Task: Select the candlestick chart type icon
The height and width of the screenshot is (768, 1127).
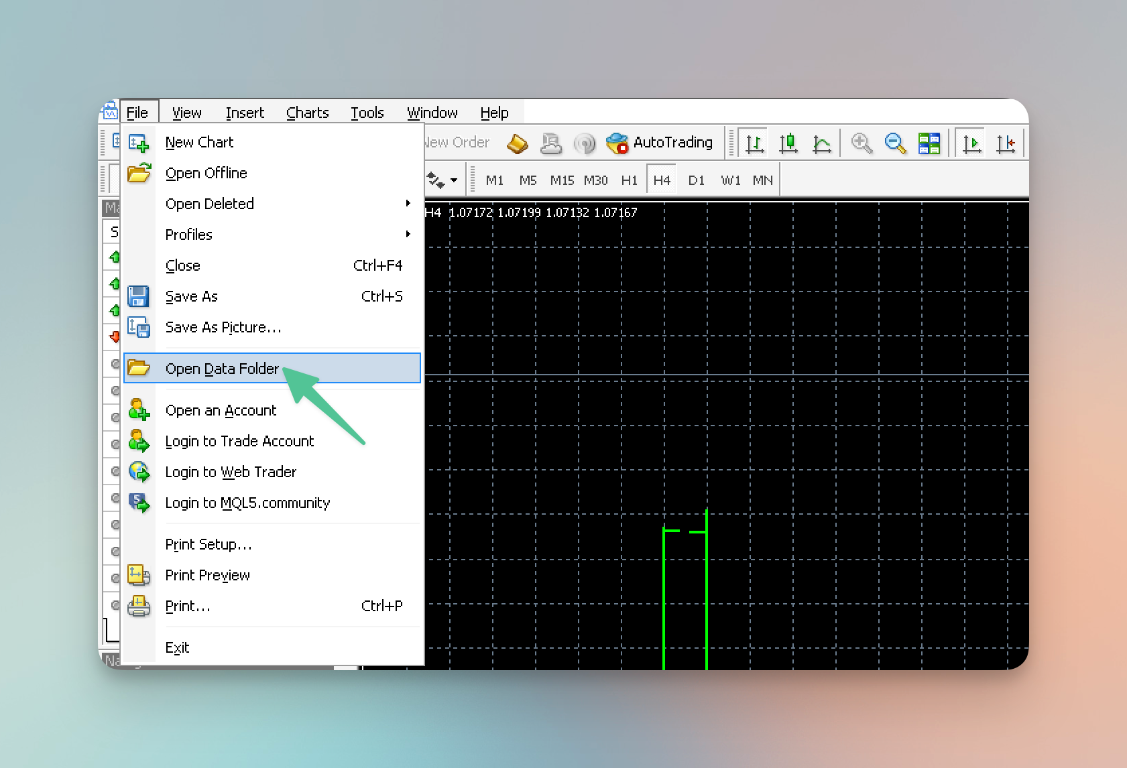Action: [788, 143]
